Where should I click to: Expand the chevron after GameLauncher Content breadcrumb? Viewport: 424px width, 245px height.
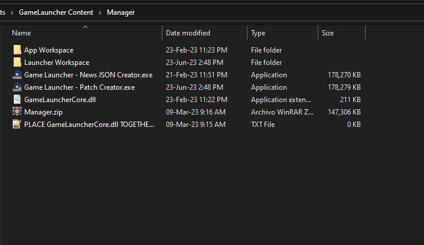pyautogui.click(x=100, y=12)
